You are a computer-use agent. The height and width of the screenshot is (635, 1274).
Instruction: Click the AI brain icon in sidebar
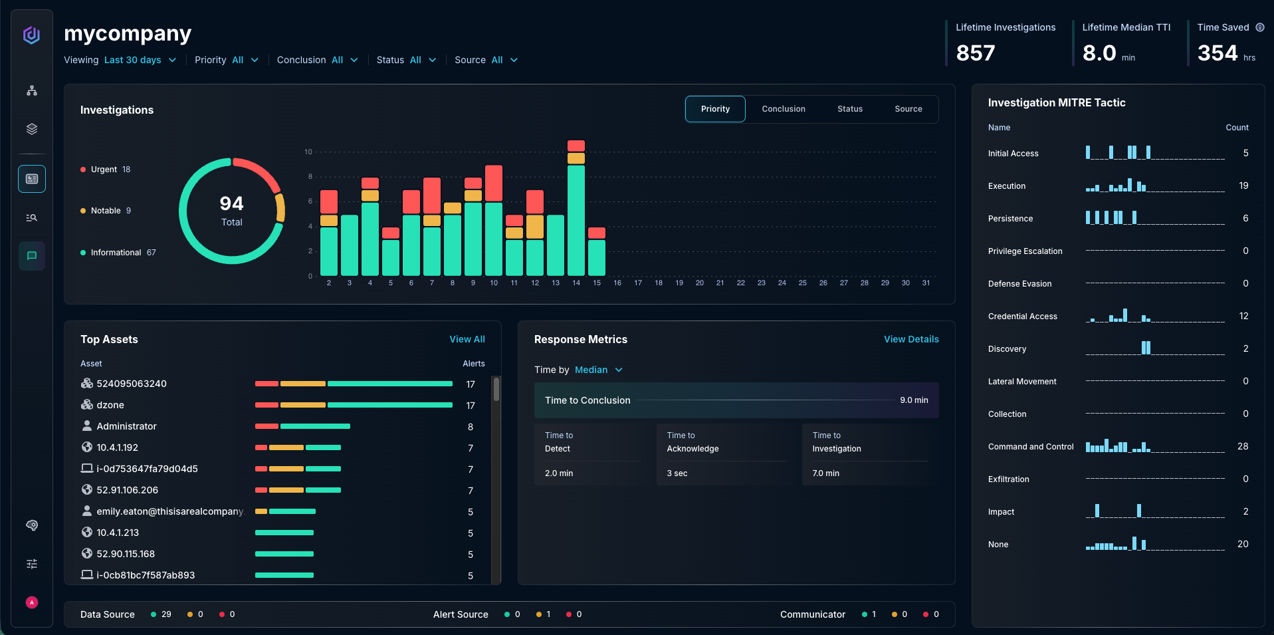(31, 525)
